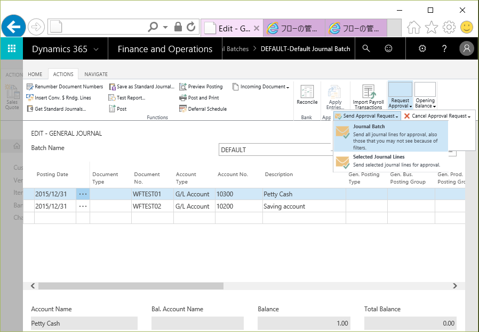Click Finance and Operations header link
Screen dimensions: 479x332
tap(165, 49)
